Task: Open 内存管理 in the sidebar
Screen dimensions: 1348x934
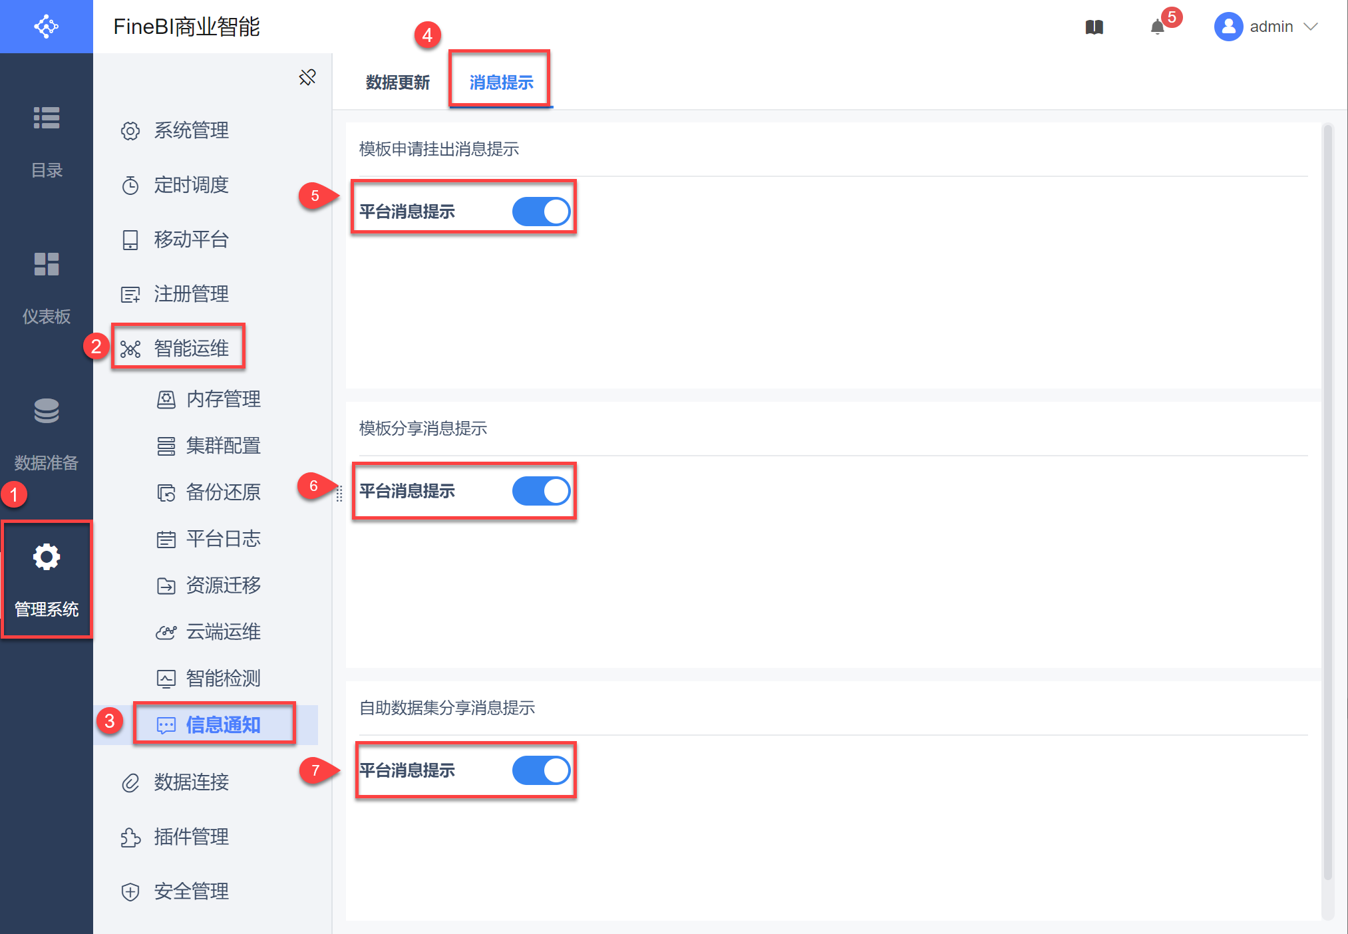Action: coord(223,399)
